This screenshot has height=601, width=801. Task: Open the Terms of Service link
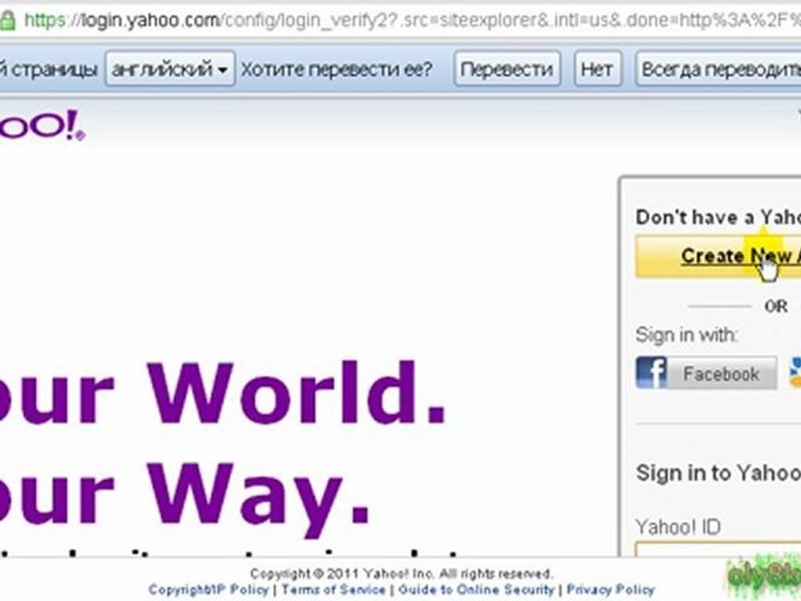click(x=333, y=589)
